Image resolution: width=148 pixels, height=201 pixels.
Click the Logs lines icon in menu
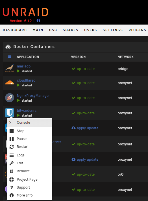(12, 155)
